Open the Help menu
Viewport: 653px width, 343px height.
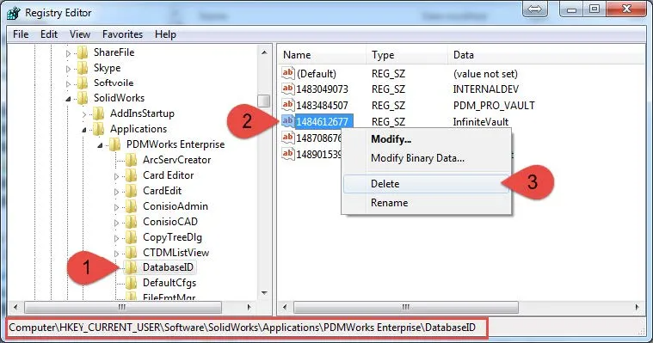coord(165,34)
